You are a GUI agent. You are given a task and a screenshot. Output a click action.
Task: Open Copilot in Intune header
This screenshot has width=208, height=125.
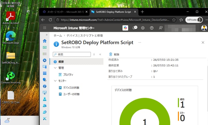coord(125,28)
